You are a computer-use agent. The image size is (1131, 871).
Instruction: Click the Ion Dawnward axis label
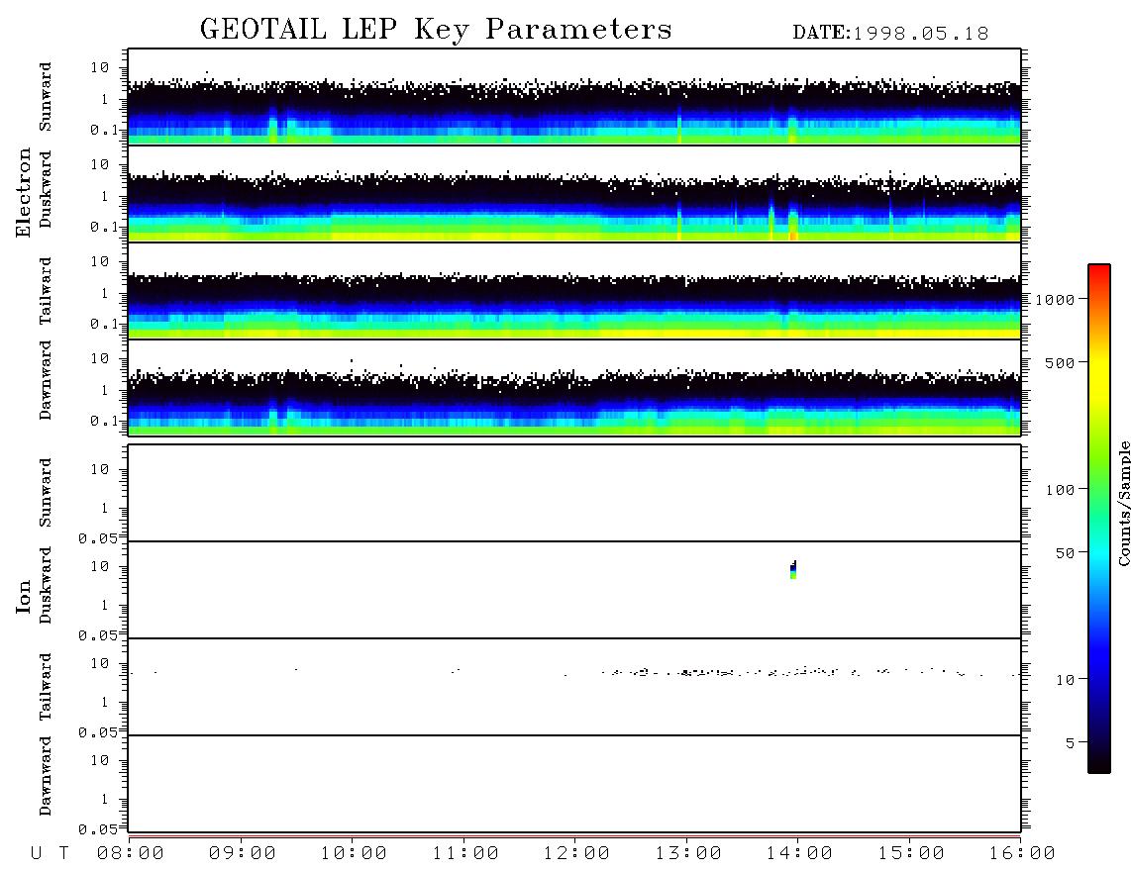click(46, 776)
